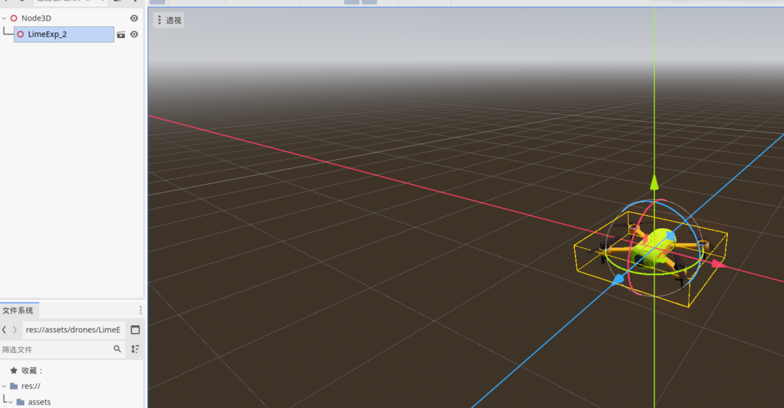Open the 透视 perspective view menu

[168, 20]
